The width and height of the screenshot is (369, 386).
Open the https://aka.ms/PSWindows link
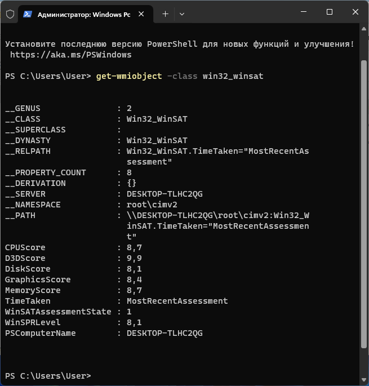click(70, 55)
